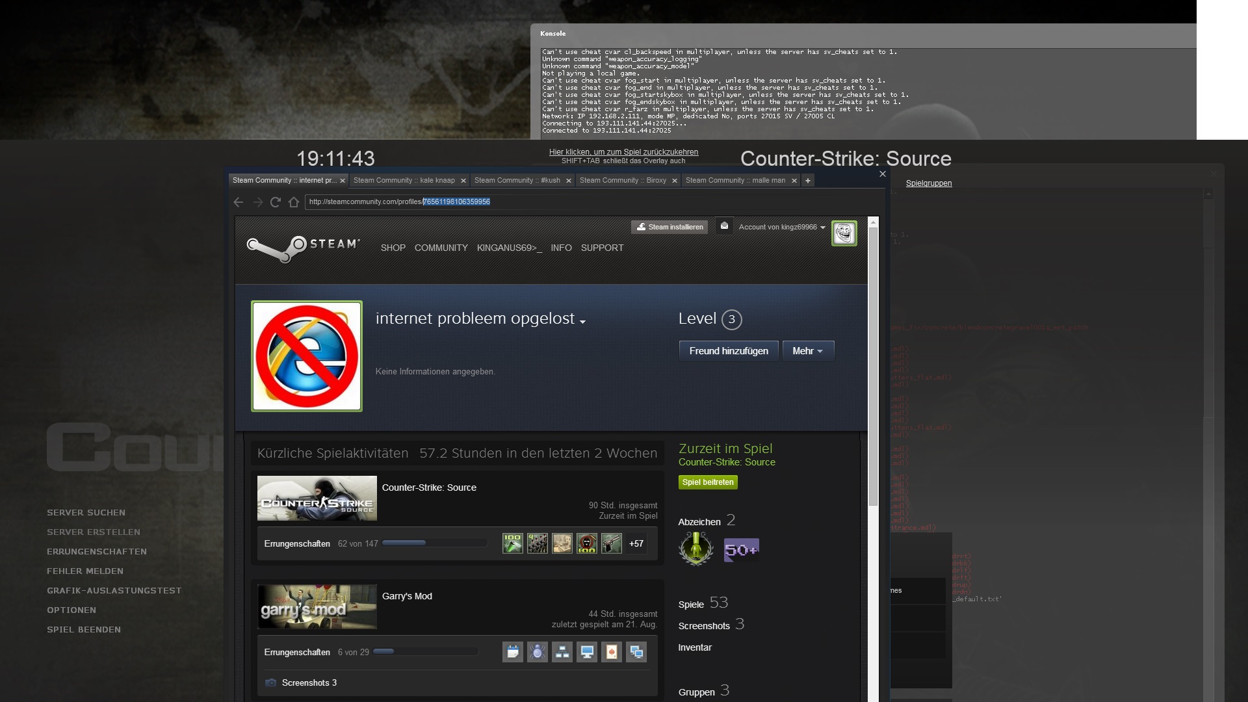Click the browser reload icon
This screenshot has width=1248, height=702.
(x=275, y=202)
